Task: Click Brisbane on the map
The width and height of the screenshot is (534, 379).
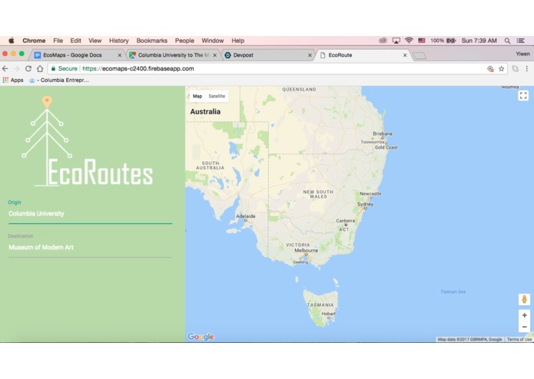Action: click(x=383, y=133)
